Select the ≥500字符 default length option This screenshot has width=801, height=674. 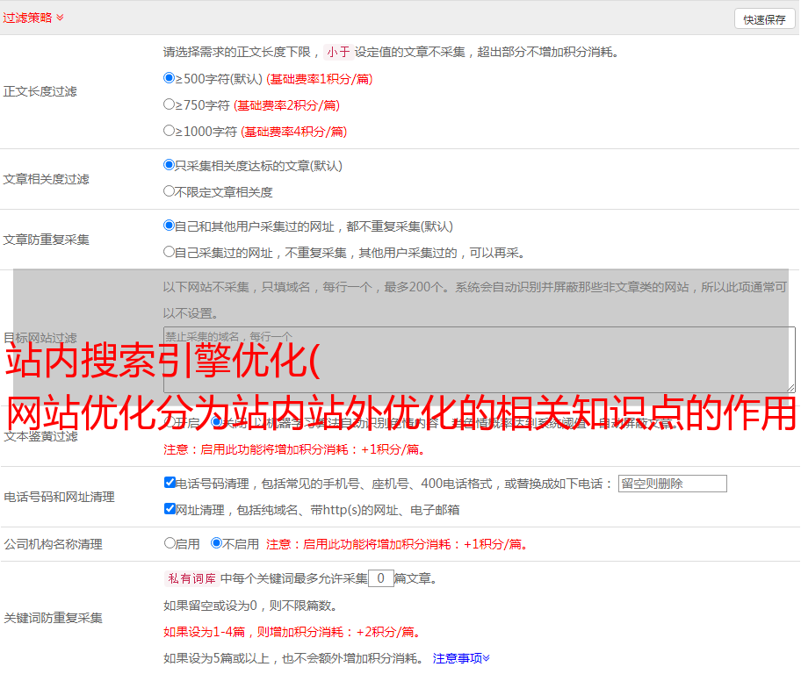(x=170, y=78)
